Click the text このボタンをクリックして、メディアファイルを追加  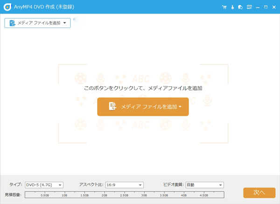coord(143,88)
